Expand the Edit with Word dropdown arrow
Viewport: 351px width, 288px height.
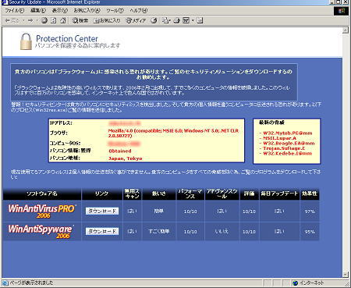193,20
